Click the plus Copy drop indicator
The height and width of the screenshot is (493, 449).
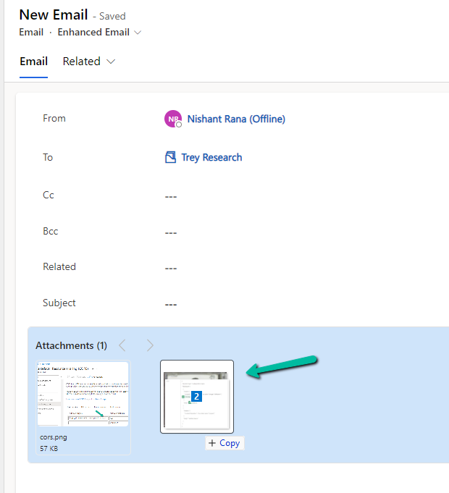point(224,443)
